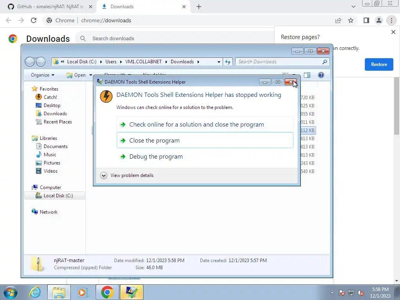400x300 pixels.
Task: Click Open in Explorer toolbar
Action: point(76,75)
